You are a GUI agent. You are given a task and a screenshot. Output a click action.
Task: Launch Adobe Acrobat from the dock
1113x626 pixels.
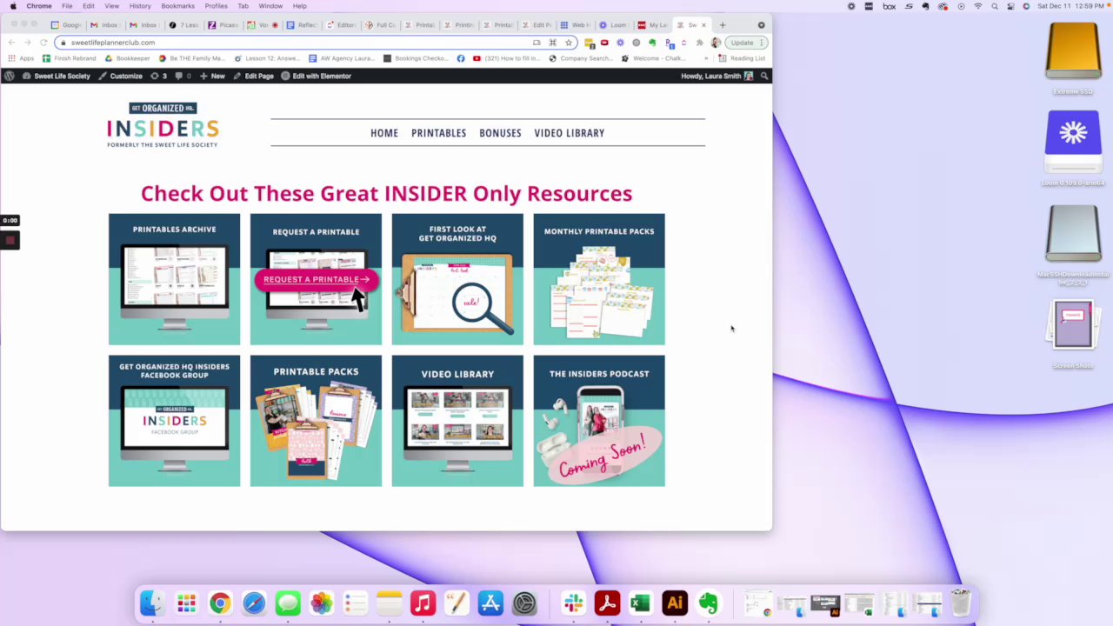[x=607, y=603]
